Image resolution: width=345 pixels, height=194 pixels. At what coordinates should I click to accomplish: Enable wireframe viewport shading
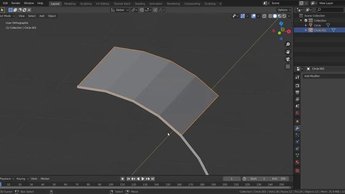(270, 16)
